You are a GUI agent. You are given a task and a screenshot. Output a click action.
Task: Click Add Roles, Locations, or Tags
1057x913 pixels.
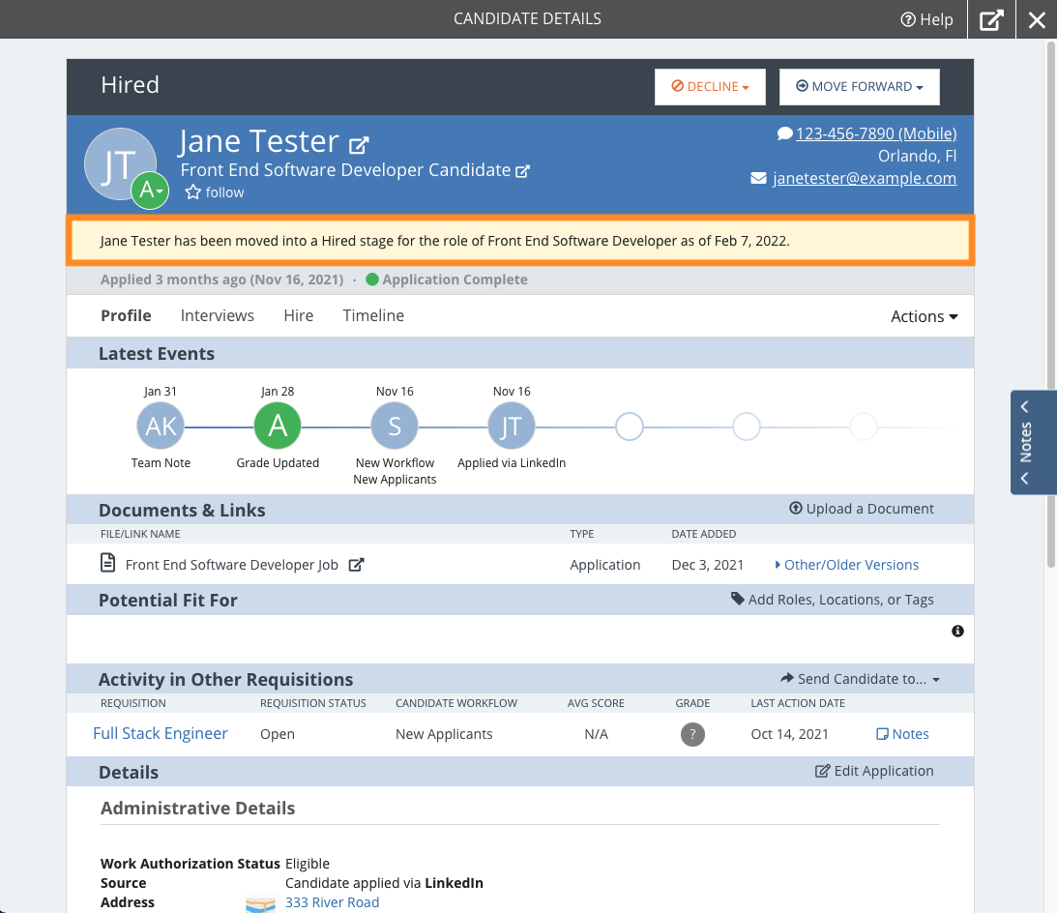833,600
